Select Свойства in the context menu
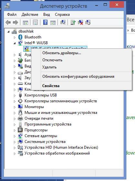135x181 pixels. (x=51, y=86)
